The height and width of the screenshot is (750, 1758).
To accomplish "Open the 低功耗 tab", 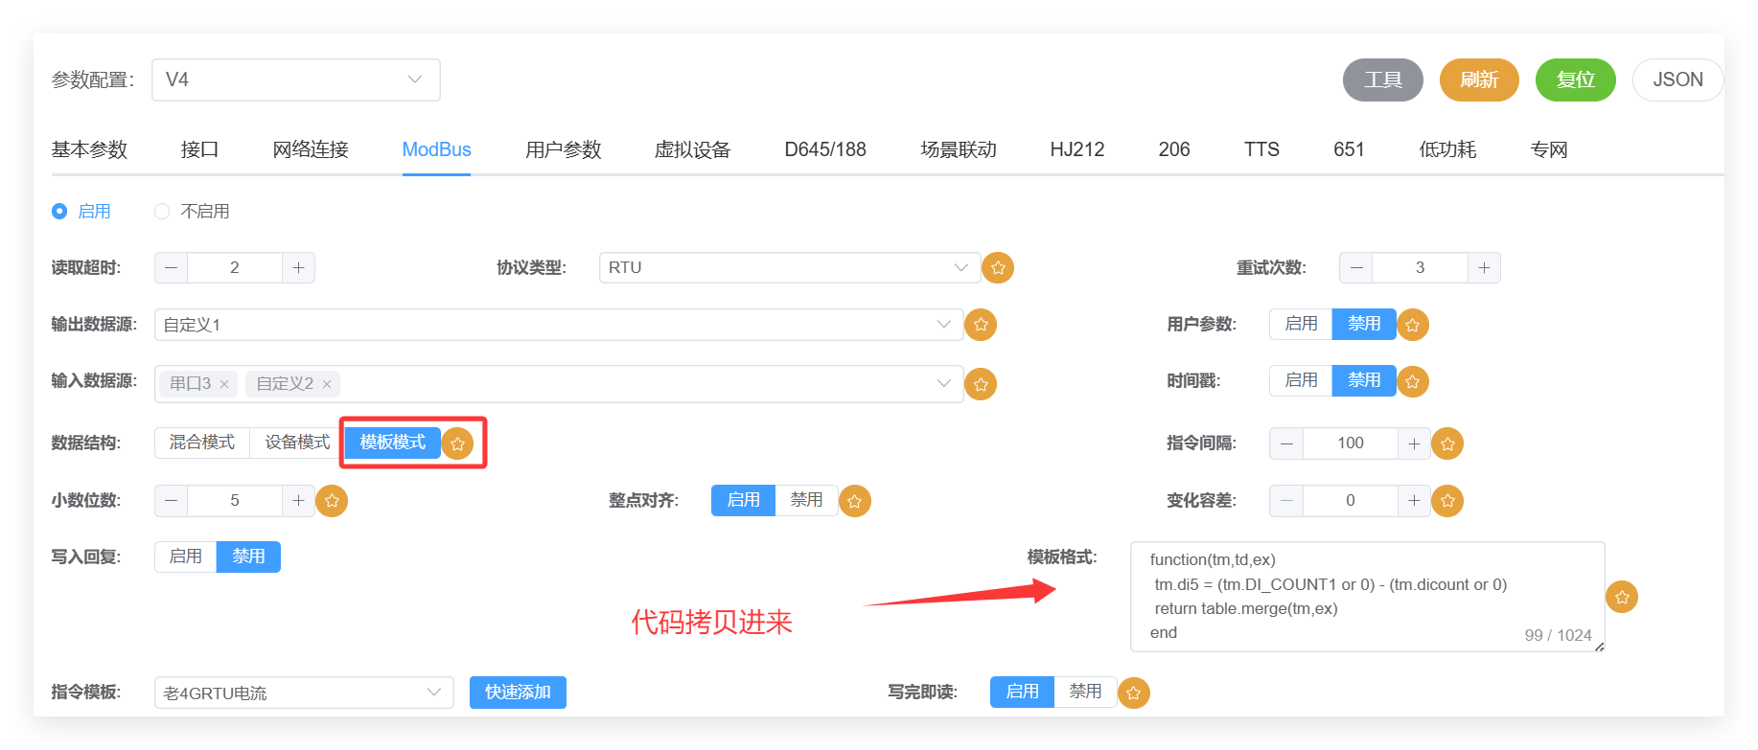I will click(x=1447, y=149).
